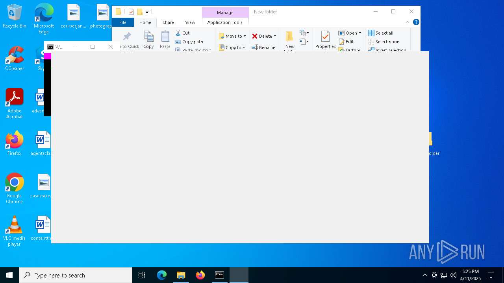This screenshot has width=504, height=283.
Task: Click the Copy icon in Explorer ribbon
Action: click(148, 40)
